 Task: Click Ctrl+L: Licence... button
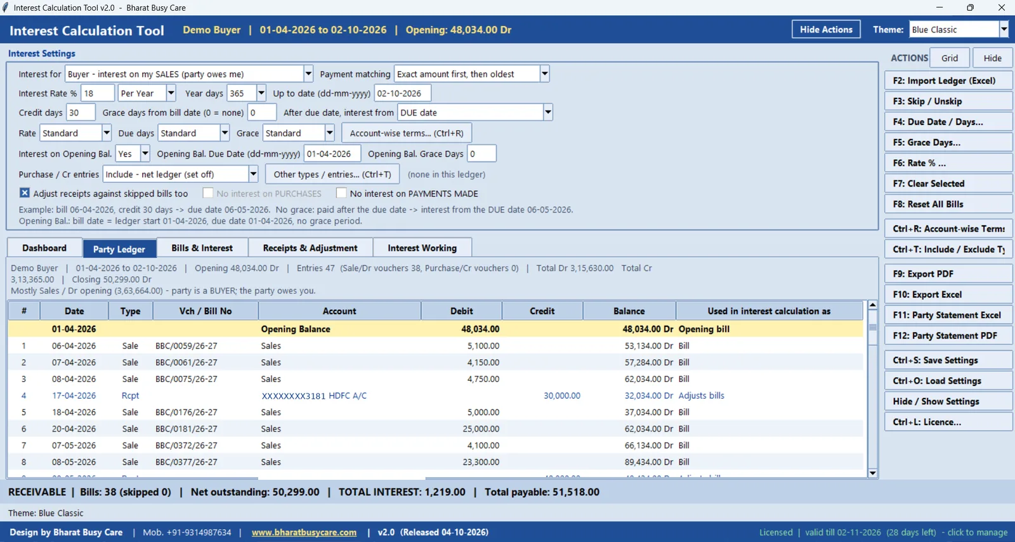[x=948, y=422]
